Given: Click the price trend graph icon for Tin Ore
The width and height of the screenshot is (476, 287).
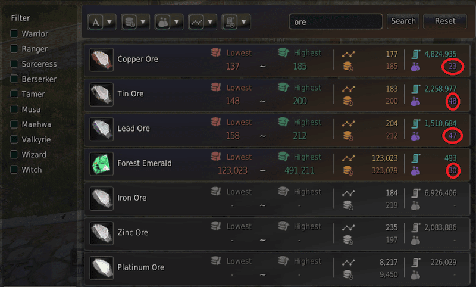Looking at the screenshot, I should coord(348,89).
